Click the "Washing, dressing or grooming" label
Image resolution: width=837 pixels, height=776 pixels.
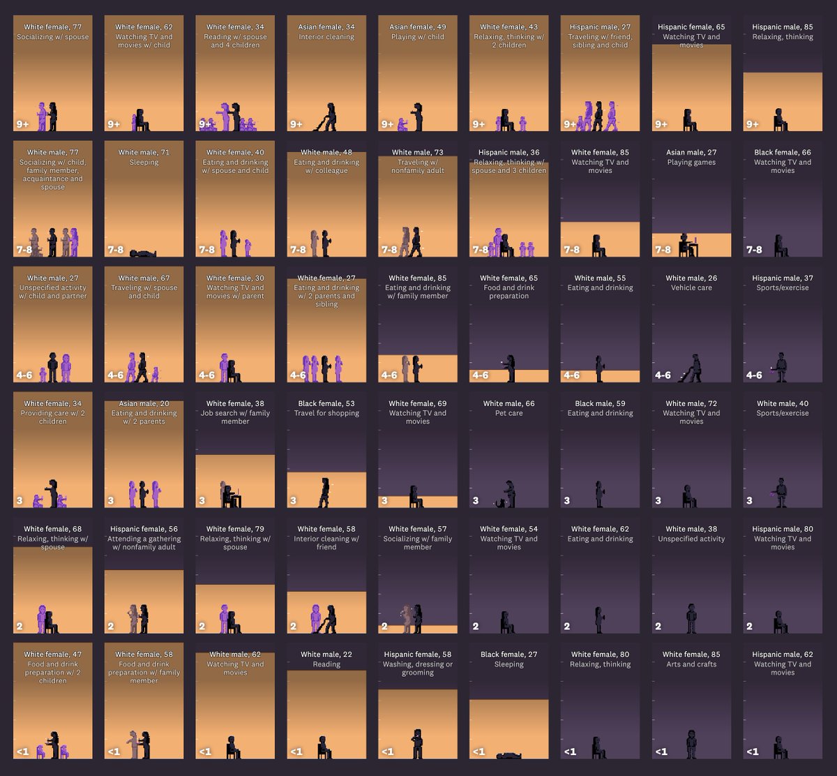[x=418, y=669]
